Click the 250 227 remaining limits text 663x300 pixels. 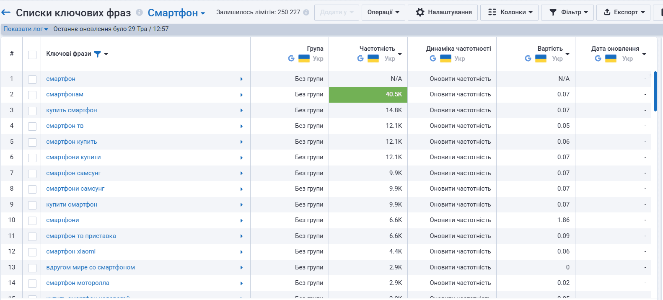click(x=289, y=12)
